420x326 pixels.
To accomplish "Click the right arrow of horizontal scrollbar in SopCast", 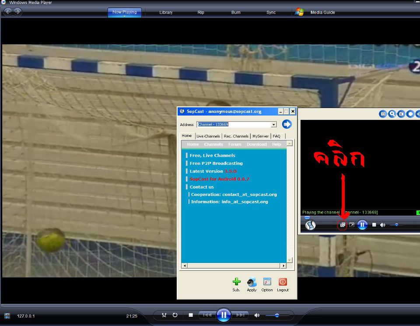I will pyautogui.click(x=283, y=266).
